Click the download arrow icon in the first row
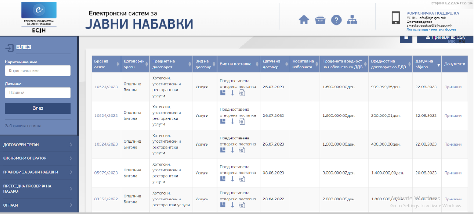The image size is (474, 214). (x=232, y=93)
